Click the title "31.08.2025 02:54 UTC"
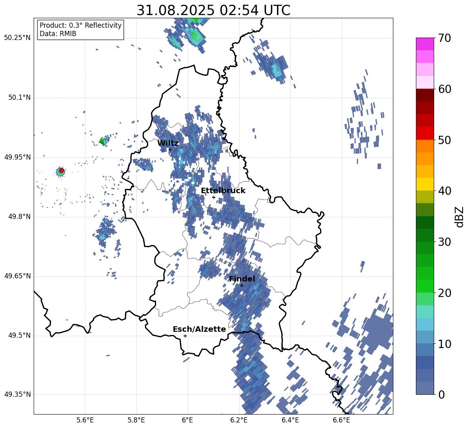Image resolution: width=469 pixels, height=428 pixels. tap(213, 10)
